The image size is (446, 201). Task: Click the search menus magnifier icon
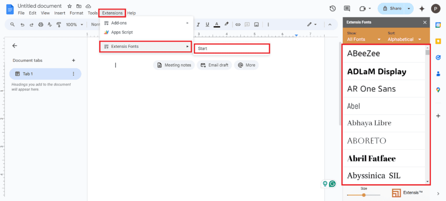click(12, 24)
